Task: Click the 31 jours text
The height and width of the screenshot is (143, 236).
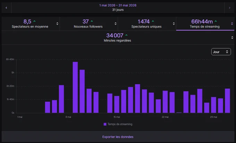Action: click(118, 10)
